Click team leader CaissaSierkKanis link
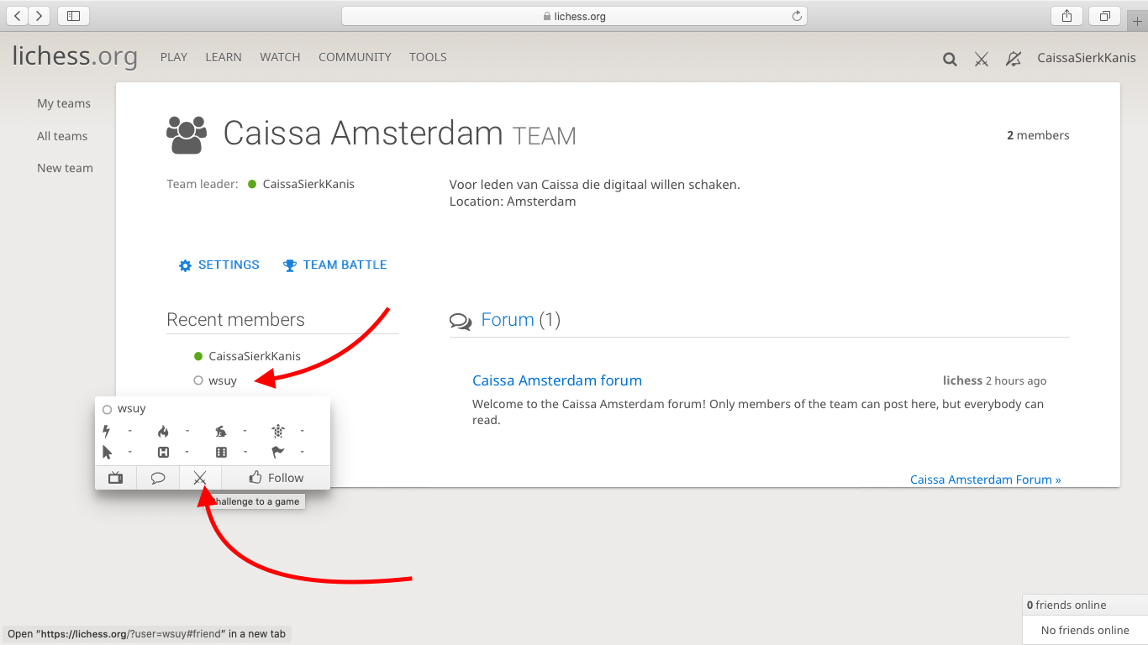Image resolution: width=1148 pixels, height=645 pixels. (x=308, y=184)
